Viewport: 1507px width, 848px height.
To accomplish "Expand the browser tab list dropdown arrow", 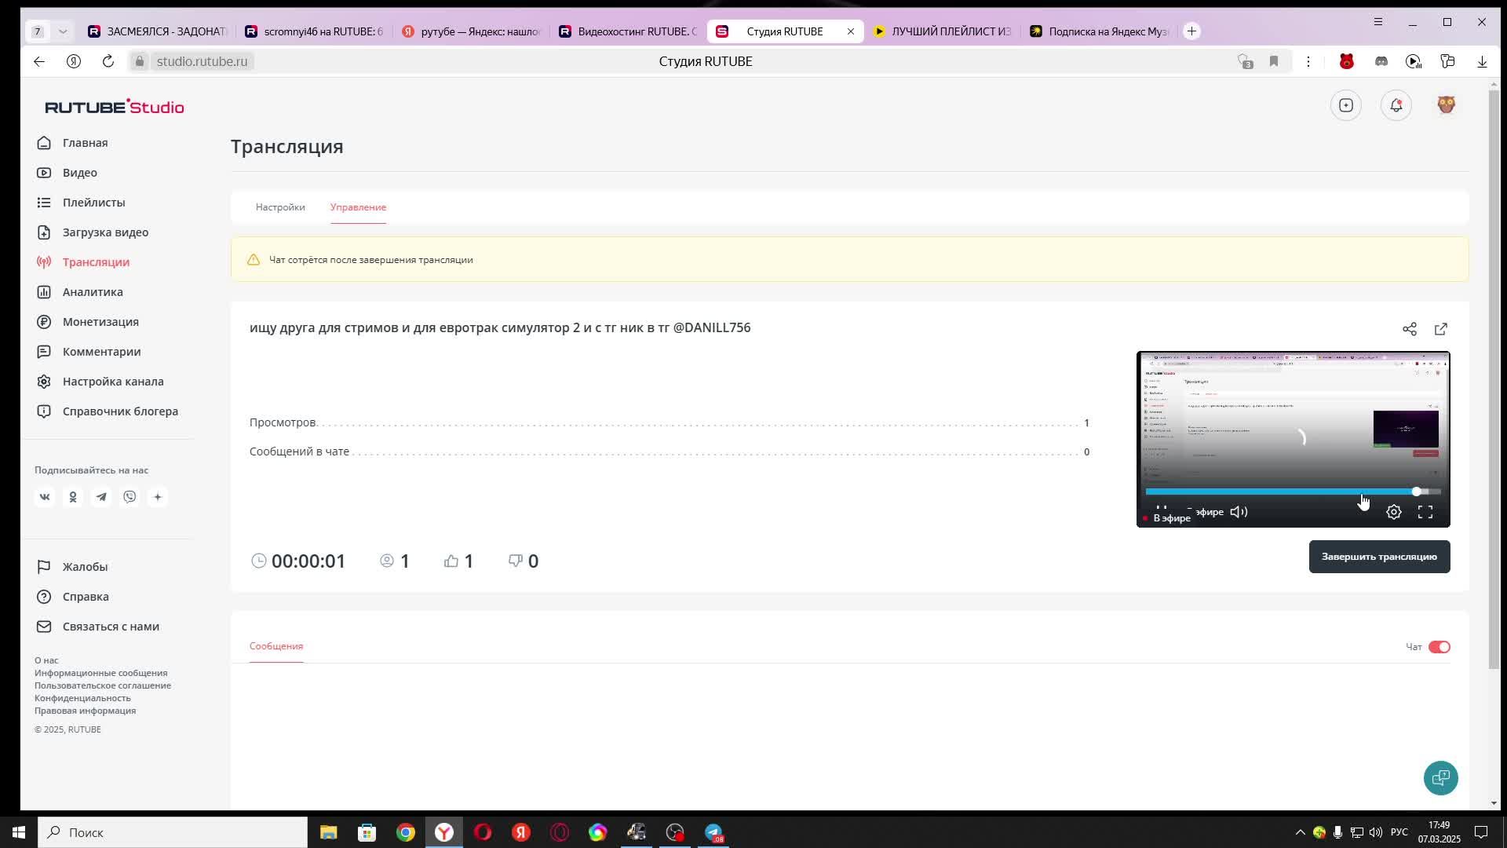I will [63, 31].
